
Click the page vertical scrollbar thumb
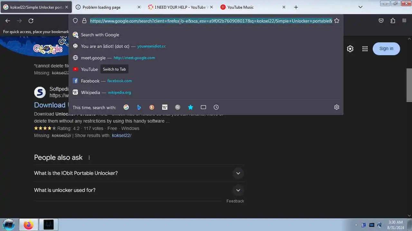click(409, 85)
